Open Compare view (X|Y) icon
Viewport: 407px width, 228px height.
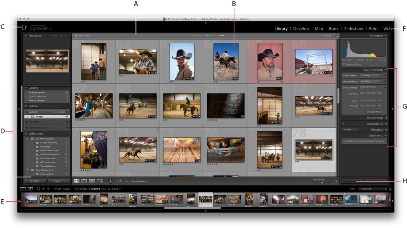tap(92, 181)
